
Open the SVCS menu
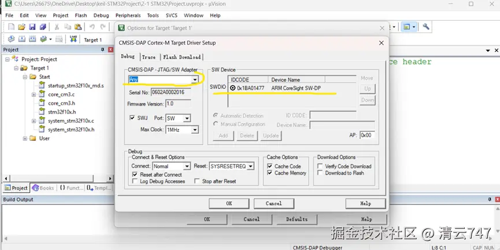click(x=172, y=15)
